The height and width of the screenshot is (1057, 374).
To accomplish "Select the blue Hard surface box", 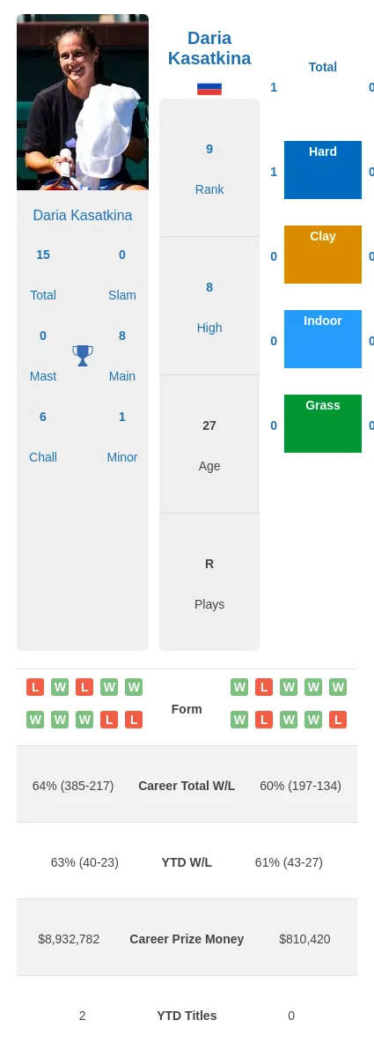I will (323, 170).
